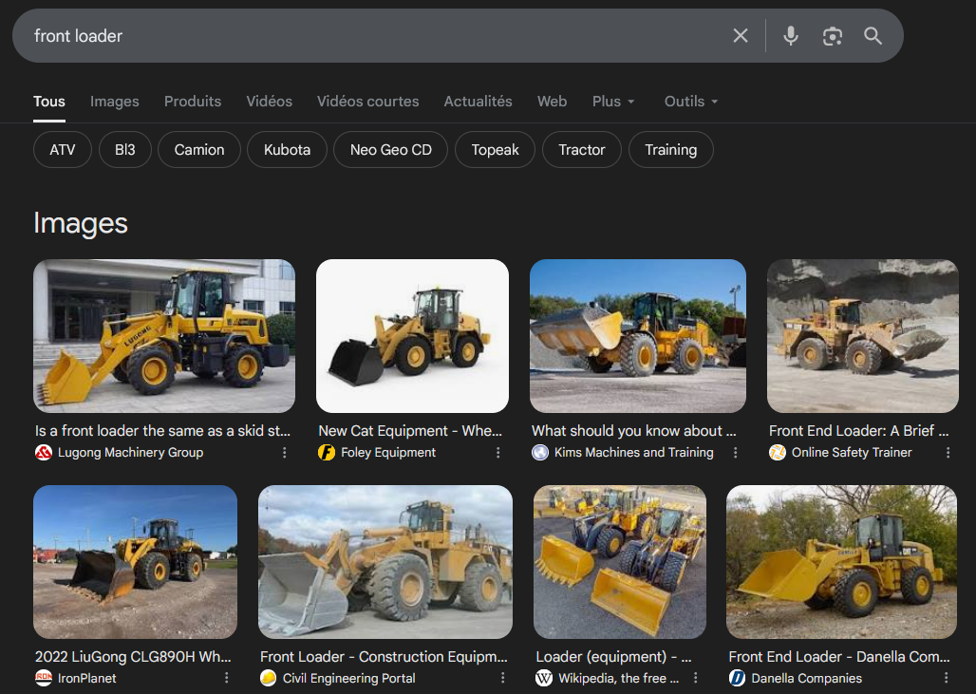Open the Lugong yellow loader thumbnail
The height and width of the screenshot is (694, 976).
164,336
